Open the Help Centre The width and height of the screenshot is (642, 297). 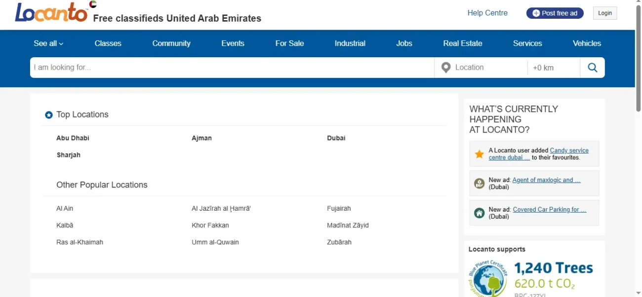coord(487,13)
